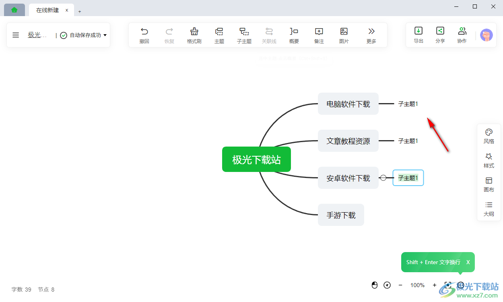
Task: Click the mouse mode icon
Action: [375, 285]
